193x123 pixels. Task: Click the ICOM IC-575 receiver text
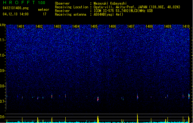(123, 11)
